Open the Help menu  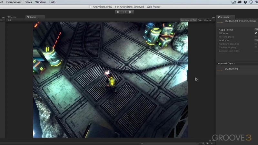click(52, 2)
